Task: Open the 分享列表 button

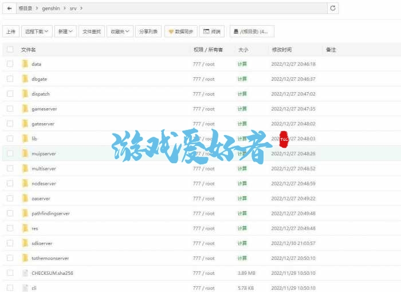Action: tap(148, 31)
